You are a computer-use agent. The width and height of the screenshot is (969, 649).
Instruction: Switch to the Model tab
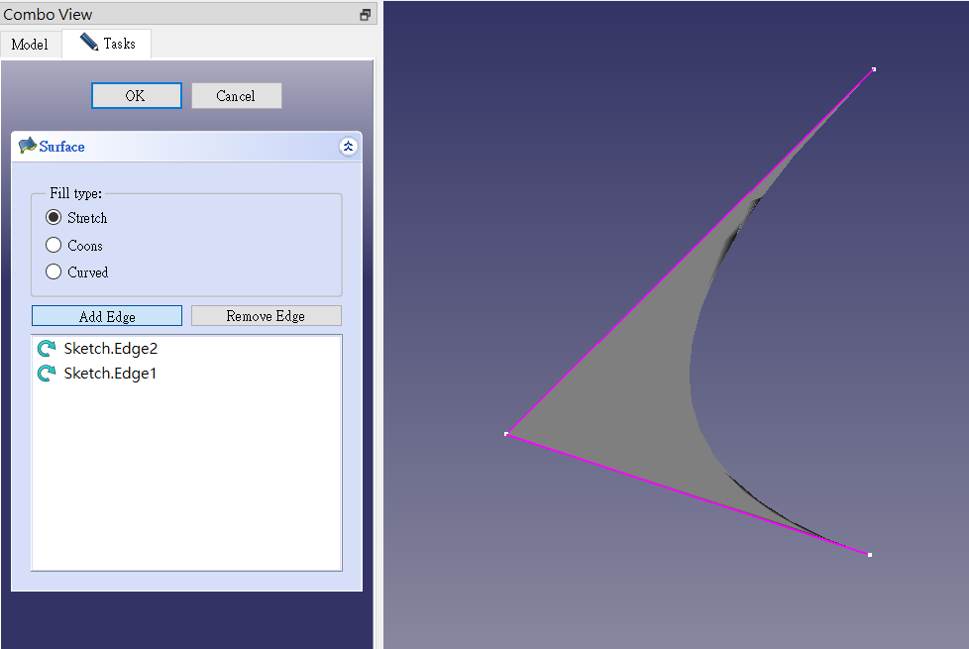[x=31, y=45]
